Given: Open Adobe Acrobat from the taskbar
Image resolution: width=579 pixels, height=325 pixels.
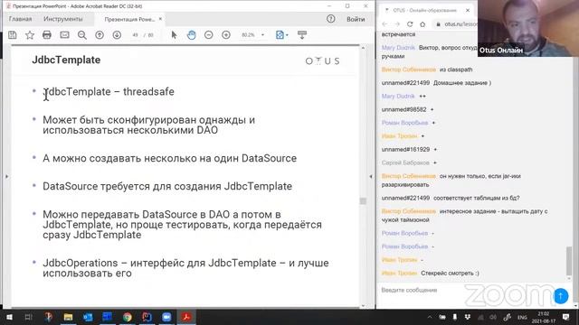Looking at the screenshot, I should coord(186,317).
